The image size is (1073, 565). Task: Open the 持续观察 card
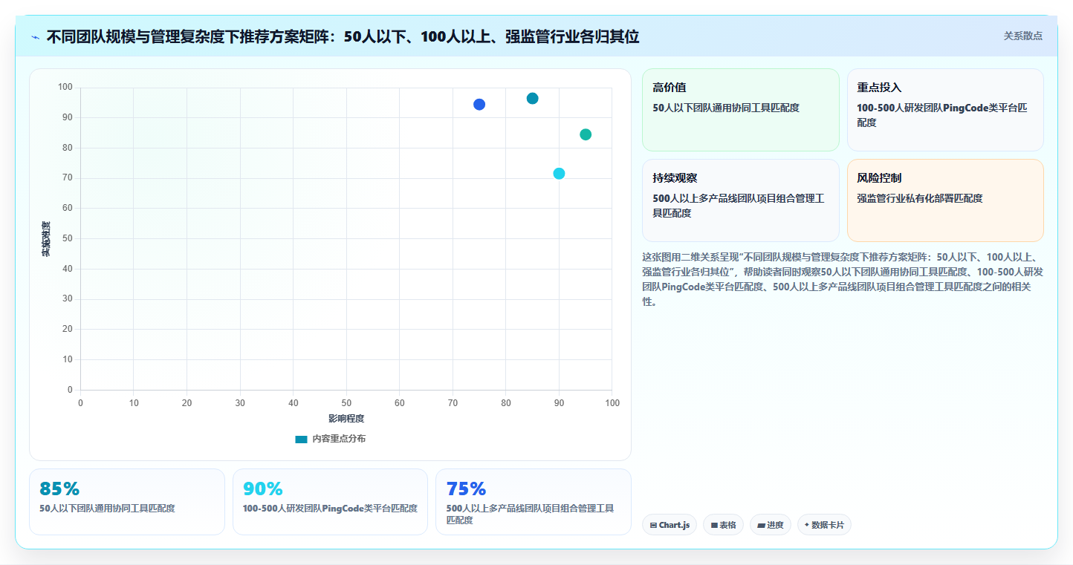point(740,200)
